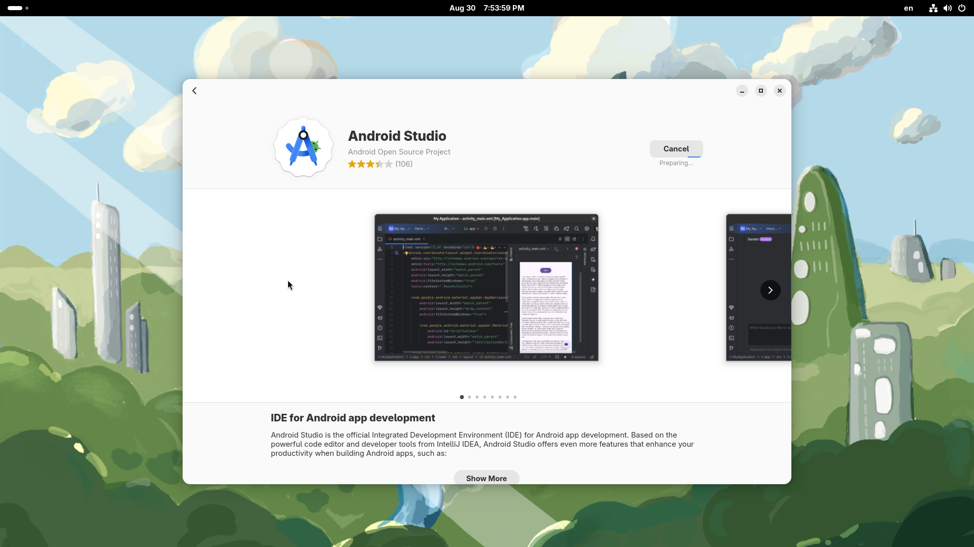The height and width of the screenshot is (547, 974).
Task: Open the Activities overview in top bar
Action: pos(18,8)
